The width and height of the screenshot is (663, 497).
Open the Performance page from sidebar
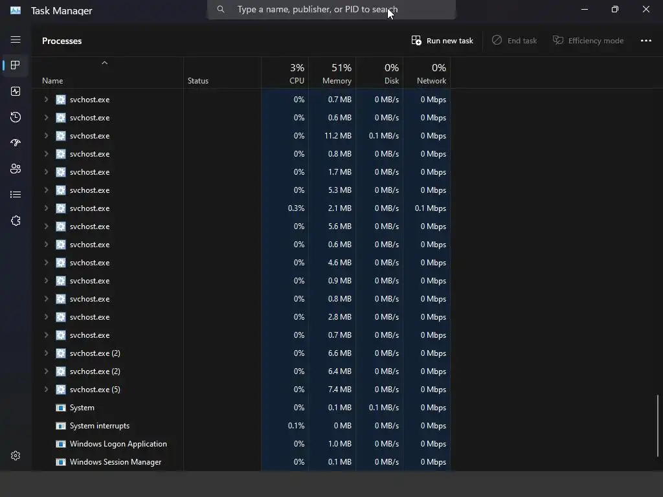click(16, 91)
